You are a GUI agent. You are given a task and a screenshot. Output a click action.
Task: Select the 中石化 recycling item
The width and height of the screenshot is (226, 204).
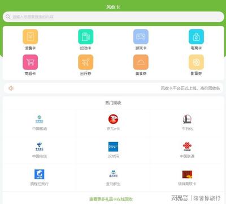187,123
